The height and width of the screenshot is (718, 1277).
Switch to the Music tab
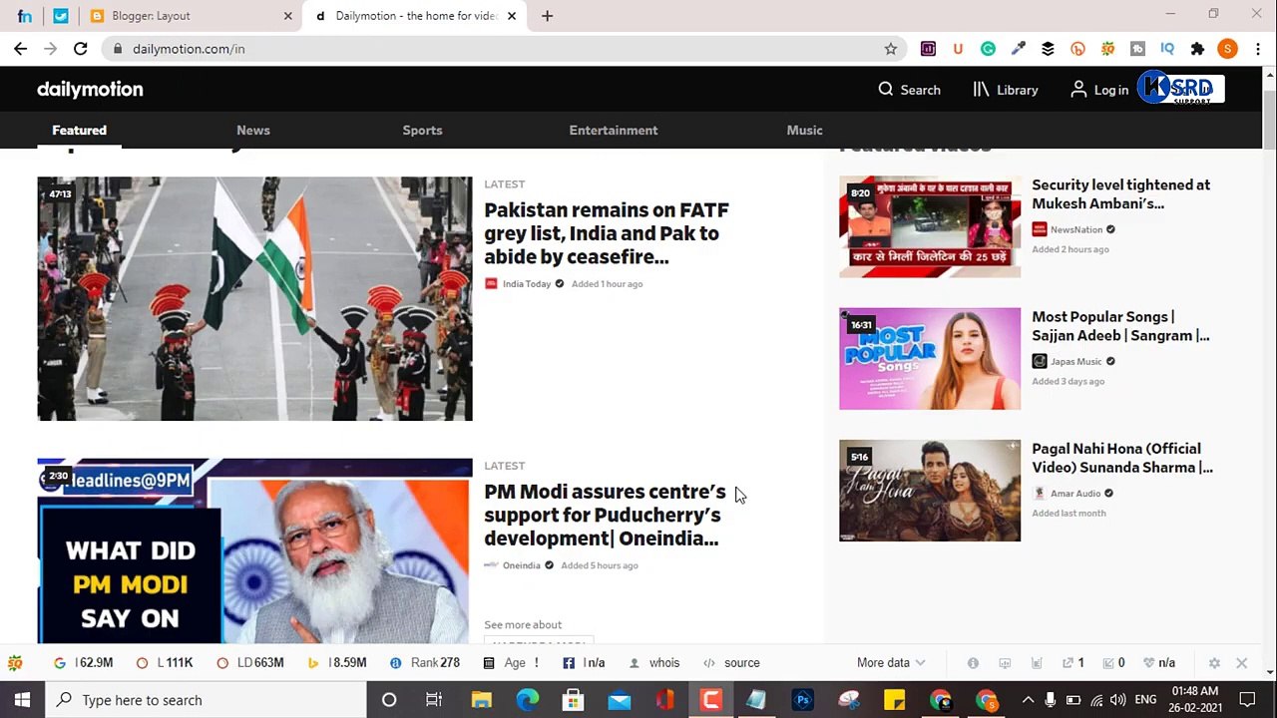[804, 131]
